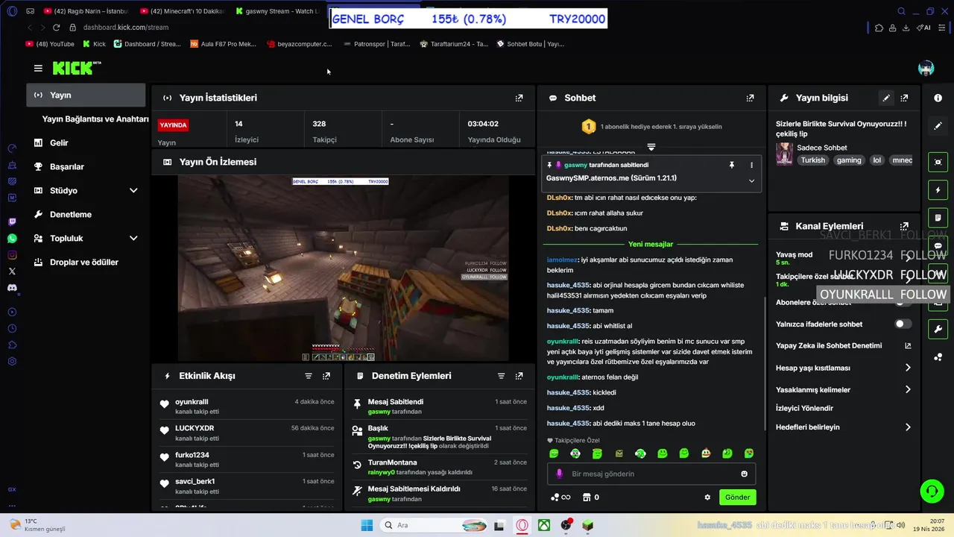Switch to Minecraft'ı 10 Dakikada tab
Viewport: 954px width, 537px height.
point(181,11)
